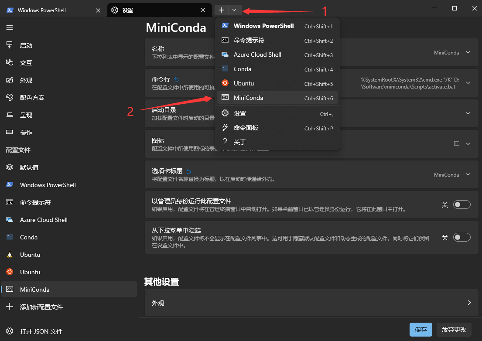The width and height of the screenshot is (482, 341).
Task: Click the 设置 gear icon in dropdown
Action: [x=225, y=113]
